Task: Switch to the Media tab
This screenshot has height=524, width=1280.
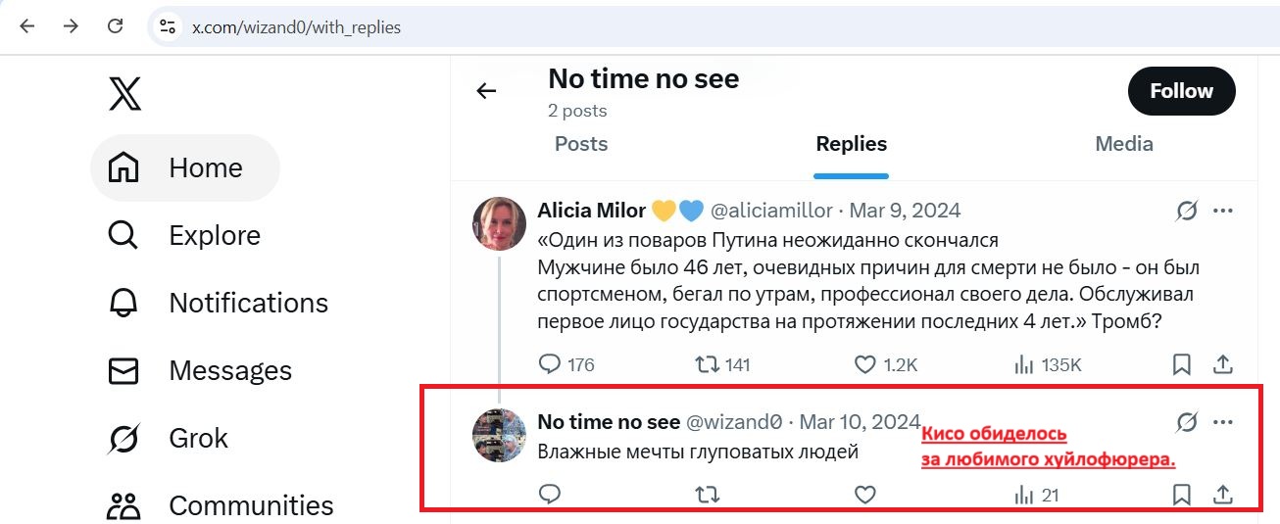Action: (1124, 144)
